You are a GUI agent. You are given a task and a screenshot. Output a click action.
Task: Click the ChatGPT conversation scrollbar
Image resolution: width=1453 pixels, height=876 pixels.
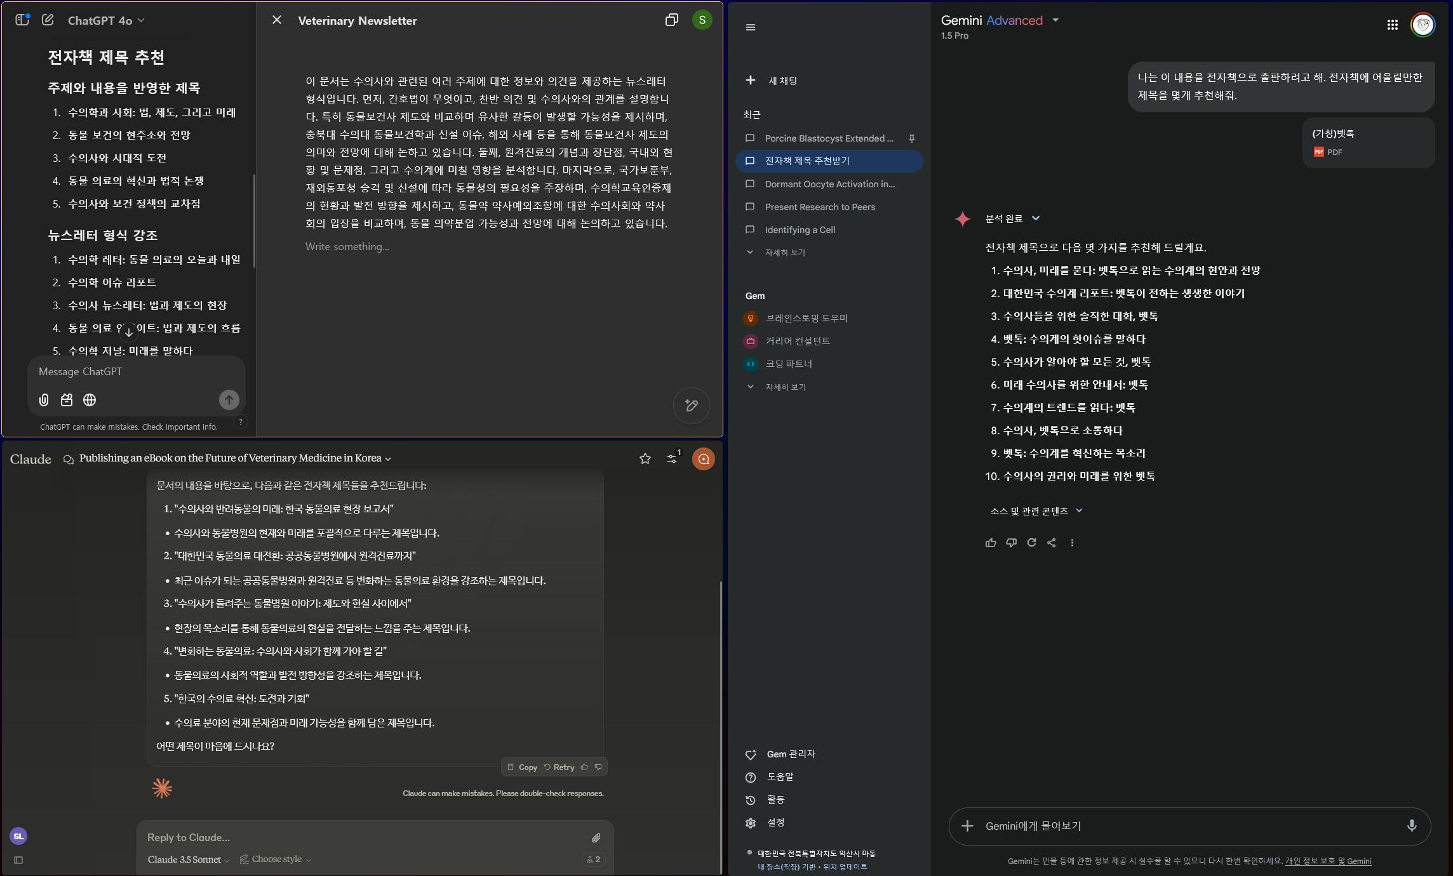[x=254, y=221]
